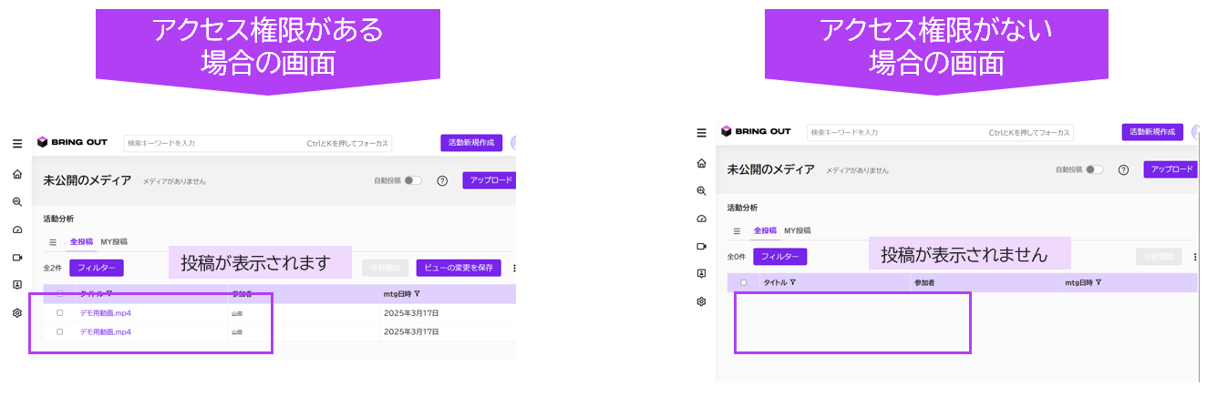The width and height of the screenshot is (1217, 397).
Task: Open the second デモ用動画.mp4 link
Action: (106, 332)
